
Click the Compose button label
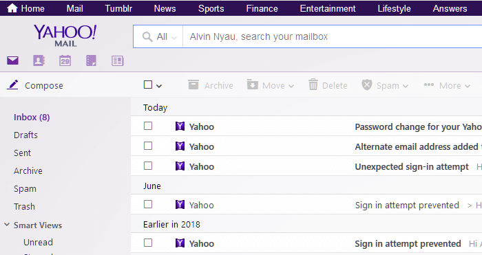pos(44,86)
